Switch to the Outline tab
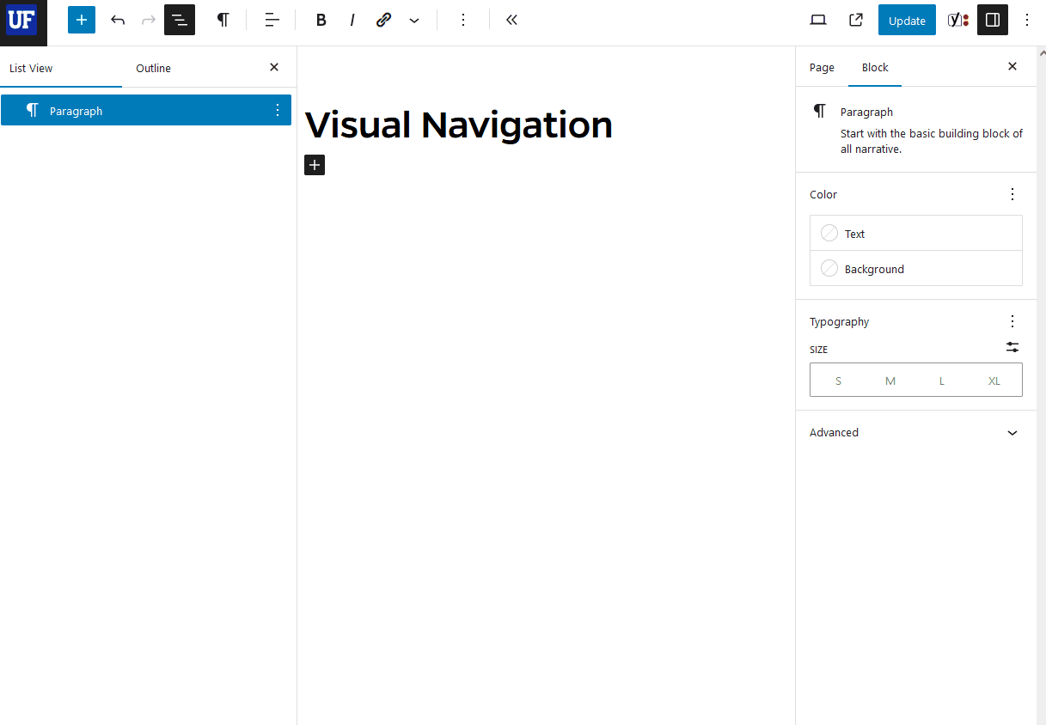Screen dimensions: 1046x725 coord(153,68)
